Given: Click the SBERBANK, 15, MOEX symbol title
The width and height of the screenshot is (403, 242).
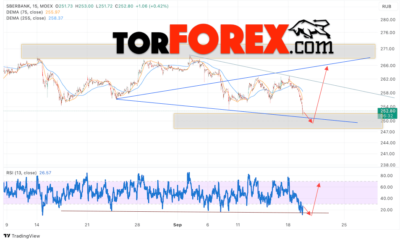Looking at the screenshot, I should (29, 6).
